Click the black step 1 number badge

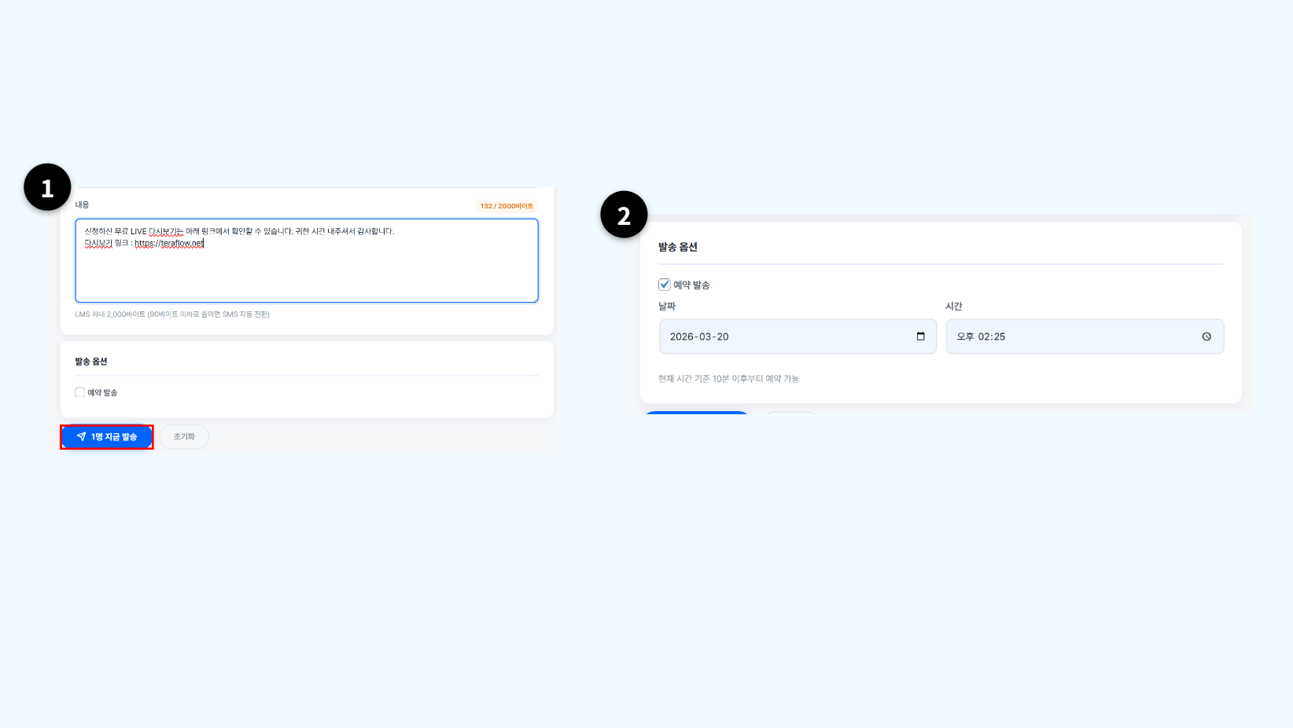pyautogui.click(x=47, y=187)
